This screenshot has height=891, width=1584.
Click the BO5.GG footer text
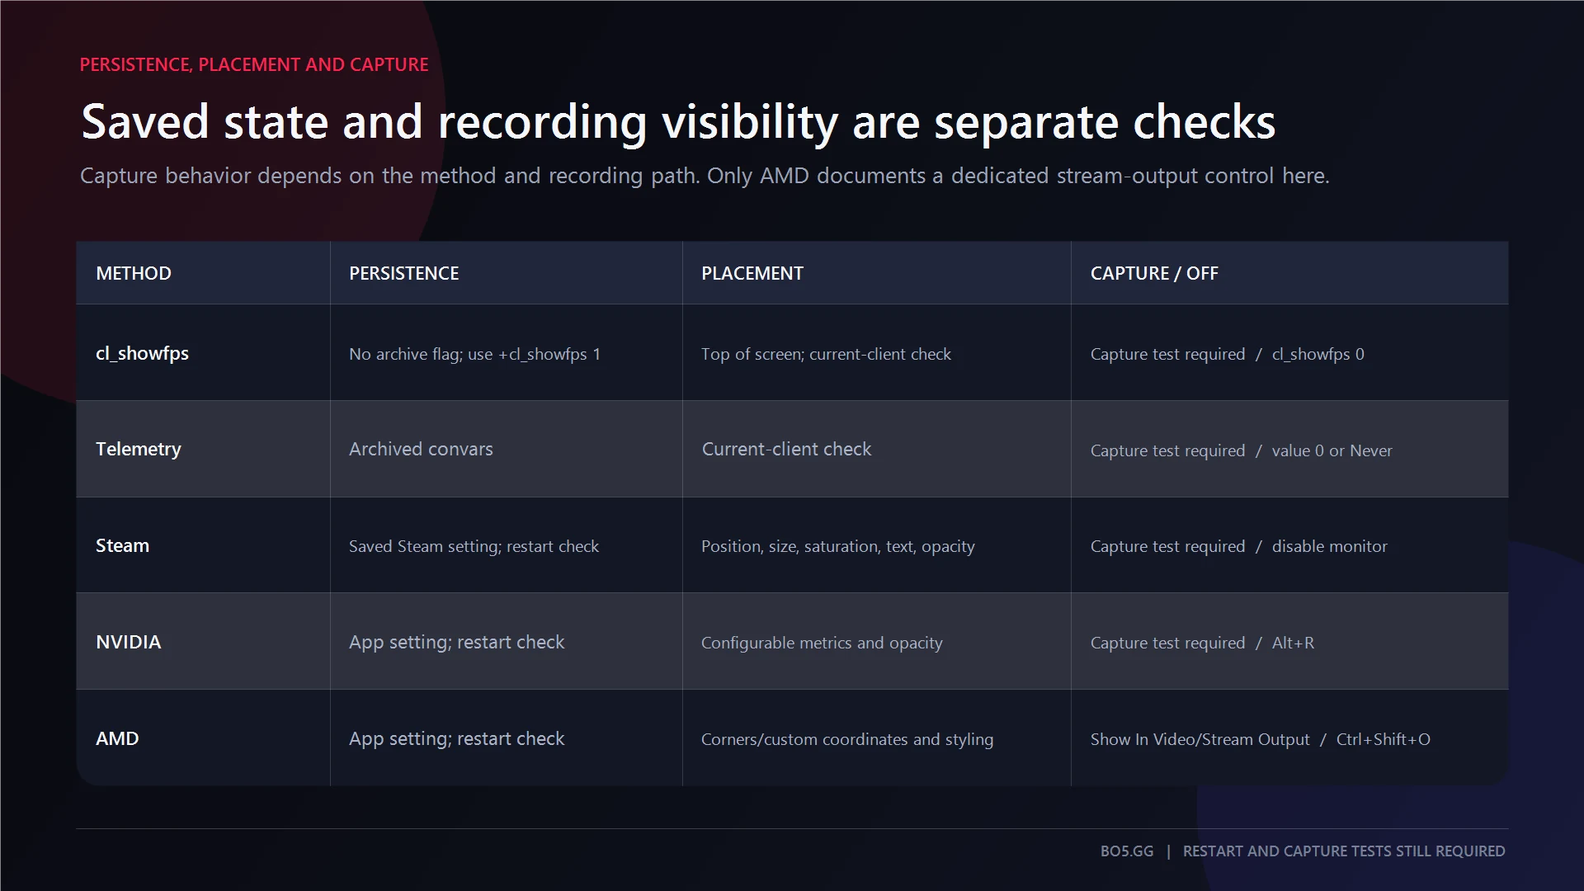[x=1126, y=851]
